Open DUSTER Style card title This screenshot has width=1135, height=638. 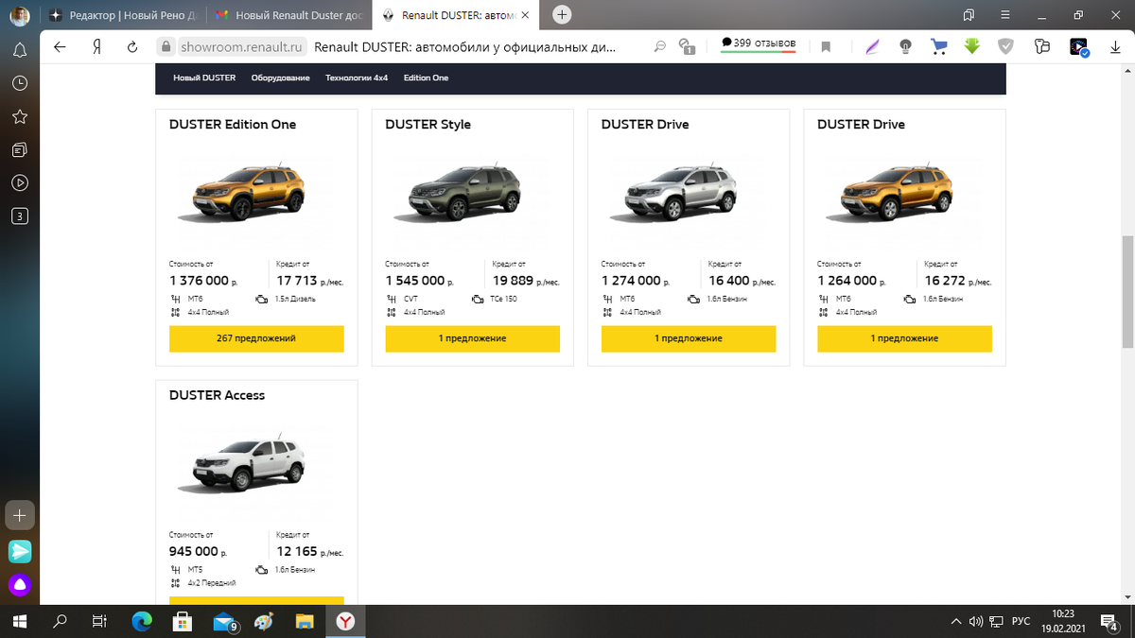[428, 125]
